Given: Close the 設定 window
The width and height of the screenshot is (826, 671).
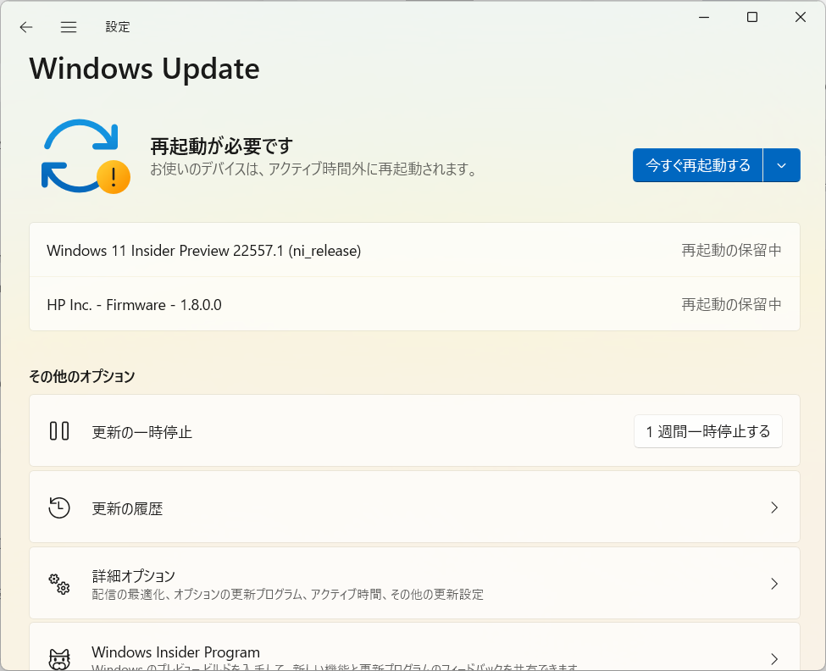Looking at the screenshot, I should coord(801,18).
